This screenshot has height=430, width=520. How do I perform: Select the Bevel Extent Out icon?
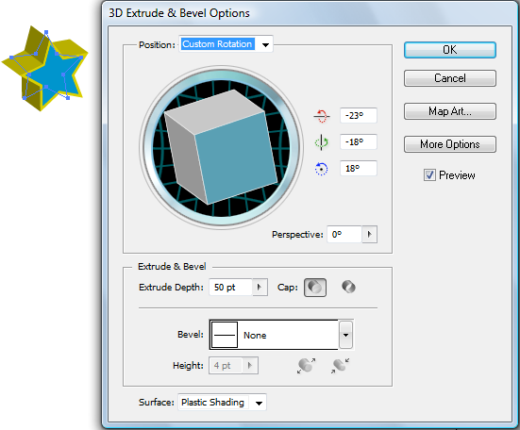(x=306, y=366)
